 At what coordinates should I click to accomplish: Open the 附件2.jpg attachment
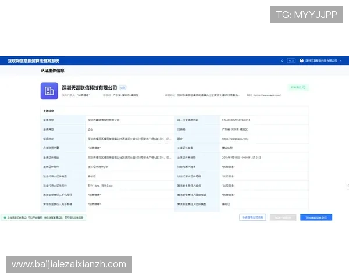[107, 185]
